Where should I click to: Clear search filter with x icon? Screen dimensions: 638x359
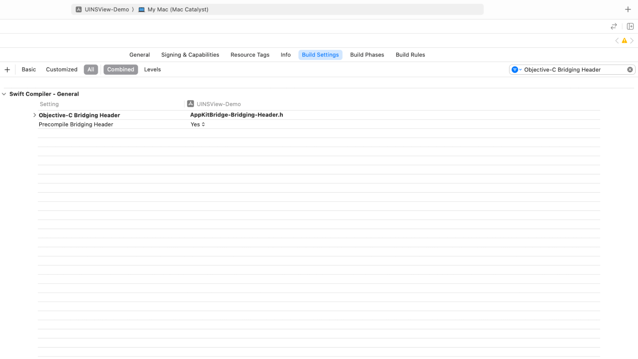pyautogui.click(x=630, y=69)
